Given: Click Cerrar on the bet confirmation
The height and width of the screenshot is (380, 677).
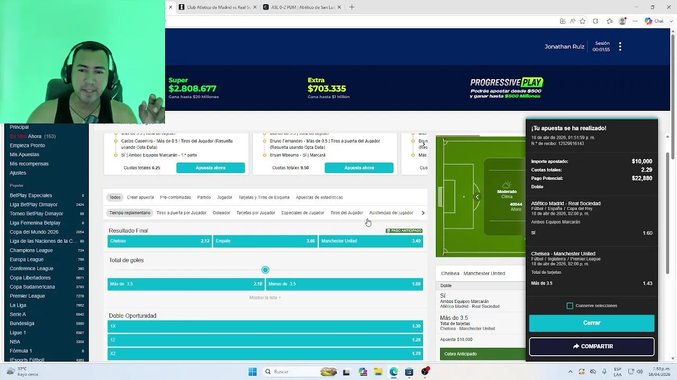Looking at the screenshot, I should 591,323.
